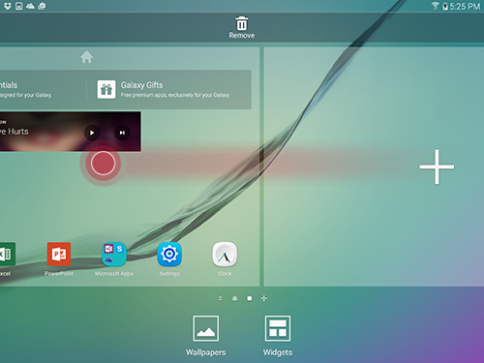Tap the fourth status bar notification icon
This screenshot has height=363, width=484.
tap(42, 6)
